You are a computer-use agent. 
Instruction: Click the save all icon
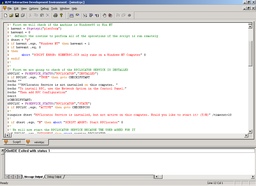[23, 15]
